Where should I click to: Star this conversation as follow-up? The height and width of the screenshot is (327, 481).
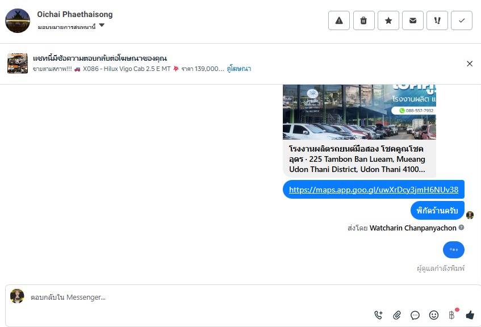[x=388, y=20]
